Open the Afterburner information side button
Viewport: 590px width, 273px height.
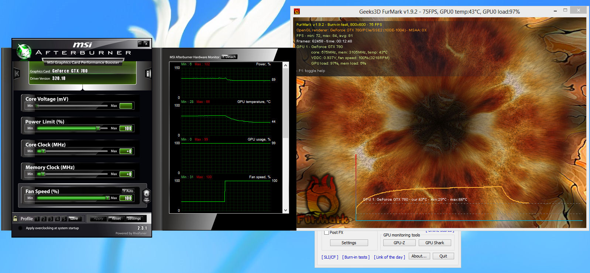pyautogui.click(x=148, y=74)
